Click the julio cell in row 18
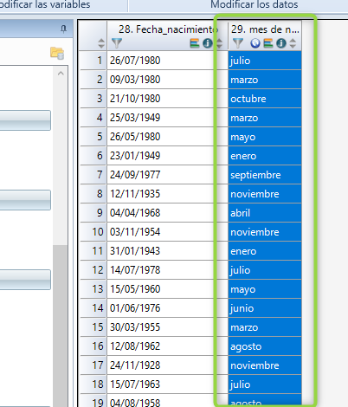Image resolution: width=348 pixels, height=407 pixels. coord(265,384)
